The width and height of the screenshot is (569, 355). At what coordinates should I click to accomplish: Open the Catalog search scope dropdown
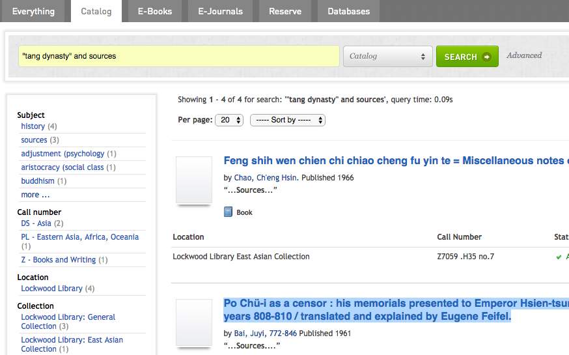point(387,56)
